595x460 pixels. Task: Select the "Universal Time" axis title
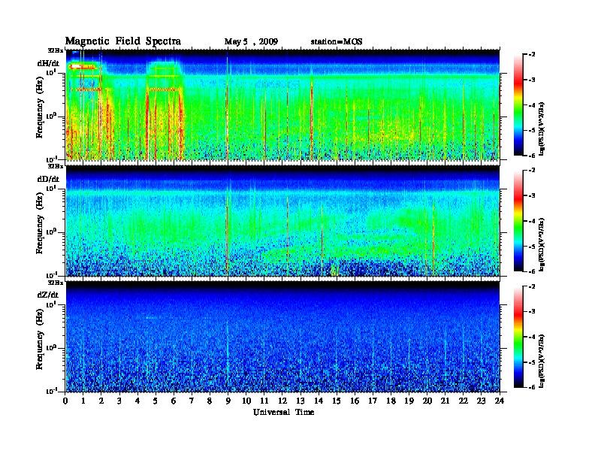283,412
